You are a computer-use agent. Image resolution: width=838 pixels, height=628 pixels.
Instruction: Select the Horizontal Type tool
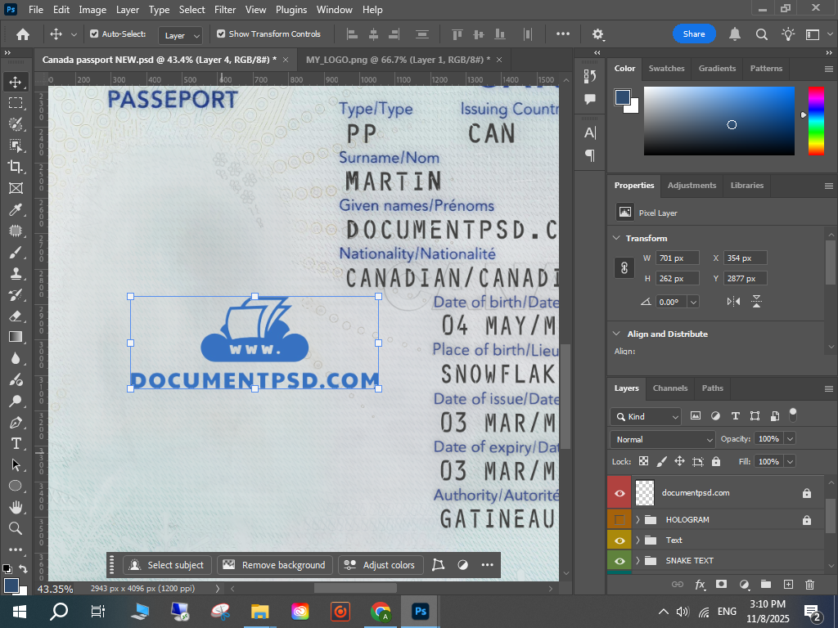pos(15,443)
